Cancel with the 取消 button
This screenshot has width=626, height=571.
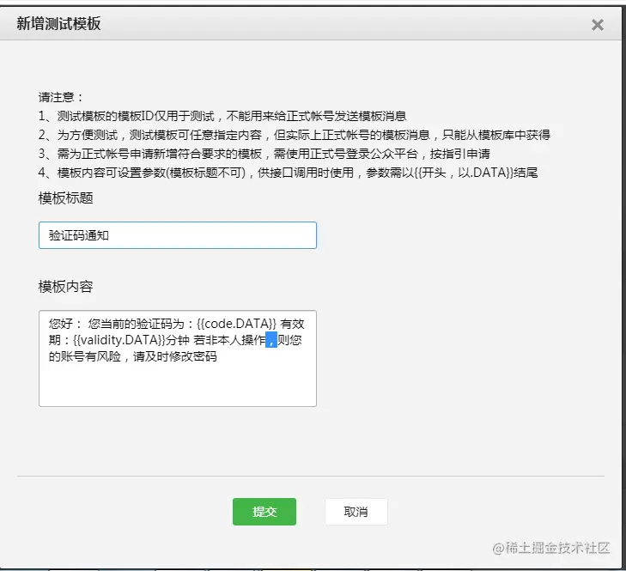coord(356,512)
